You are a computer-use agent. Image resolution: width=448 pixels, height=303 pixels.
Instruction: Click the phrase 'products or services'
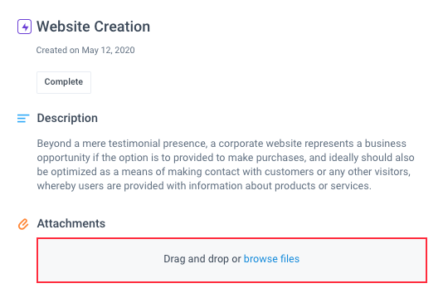pos(323,186)
